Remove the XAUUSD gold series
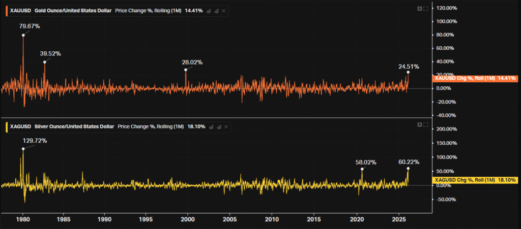 [x=224, y=10]
